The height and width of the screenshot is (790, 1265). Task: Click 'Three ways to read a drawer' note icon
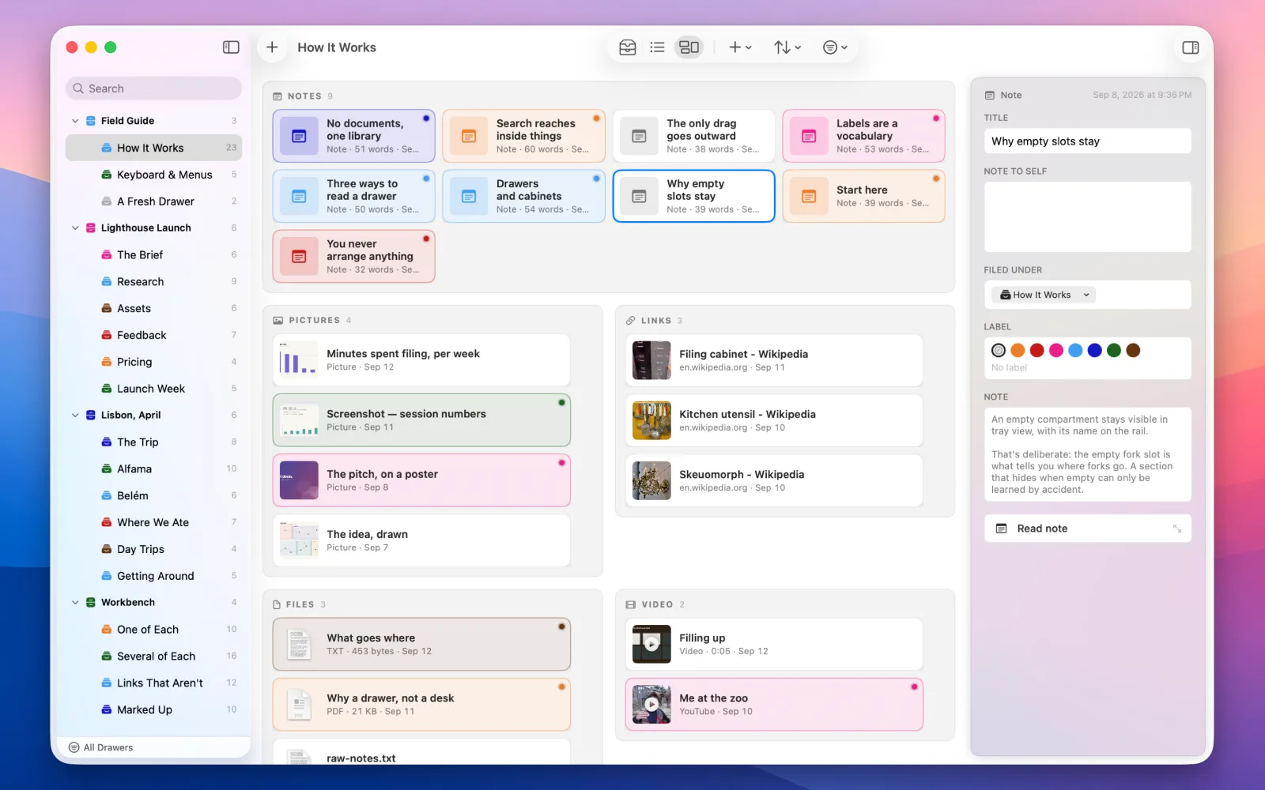click(299, 196)
